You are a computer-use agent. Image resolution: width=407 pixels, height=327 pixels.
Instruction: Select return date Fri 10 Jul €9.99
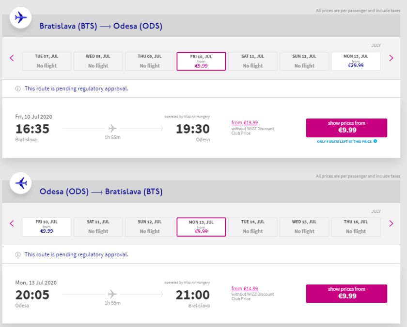[x=47, y=227]
